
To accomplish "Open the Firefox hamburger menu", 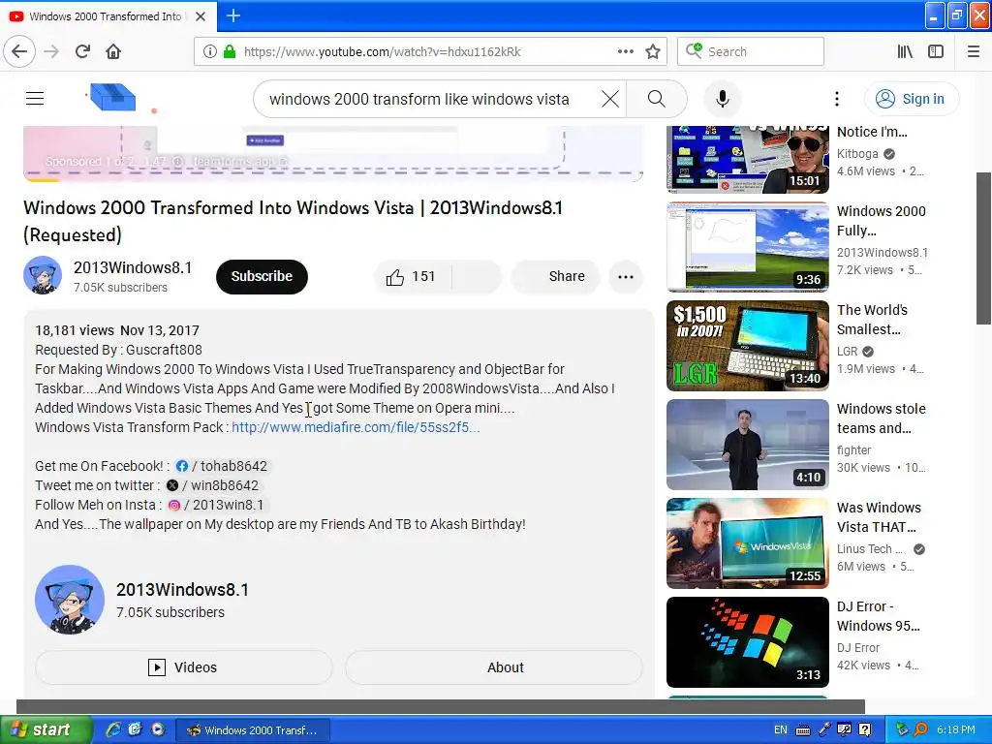I will [x=974, y=51].
